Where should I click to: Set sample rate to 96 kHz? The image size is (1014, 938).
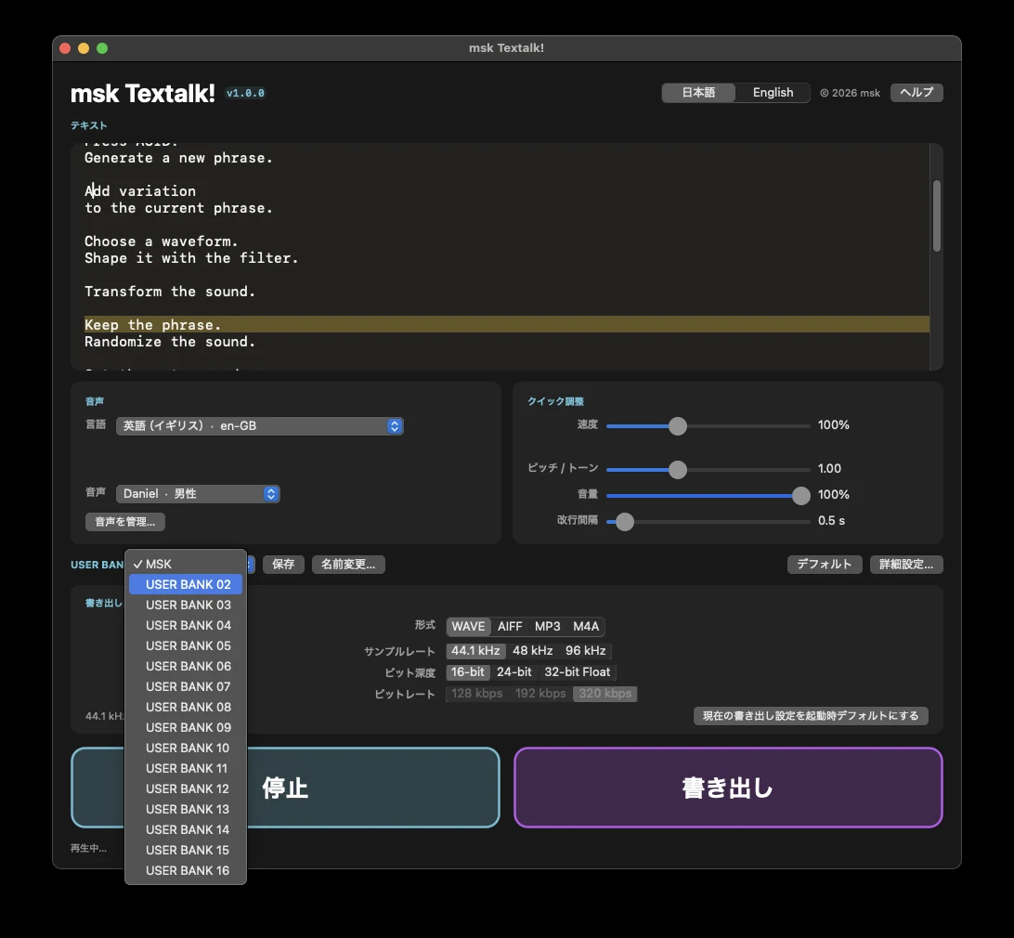point(586,651)
